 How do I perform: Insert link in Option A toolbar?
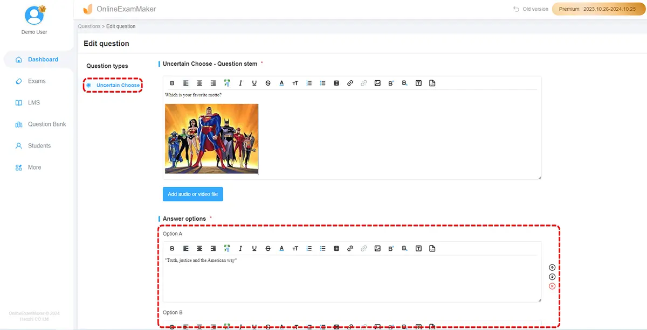click(350, 248)
